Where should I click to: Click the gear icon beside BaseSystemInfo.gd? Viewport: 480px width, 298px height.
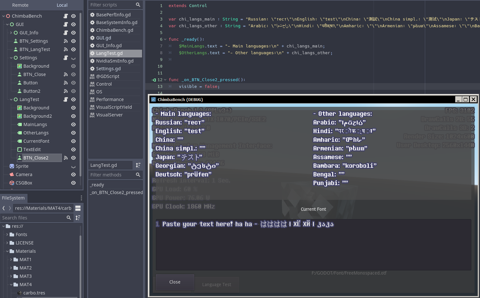coord(92,22)
